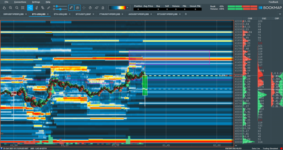Expand the bottom panel chevron arrow
The height and width of the screenshot is (150, 283).
[x=236, y=146]
